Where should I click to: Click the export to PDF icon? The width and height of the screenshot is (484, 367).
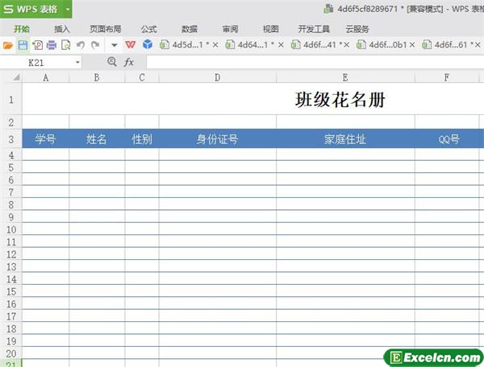(38, 45)
